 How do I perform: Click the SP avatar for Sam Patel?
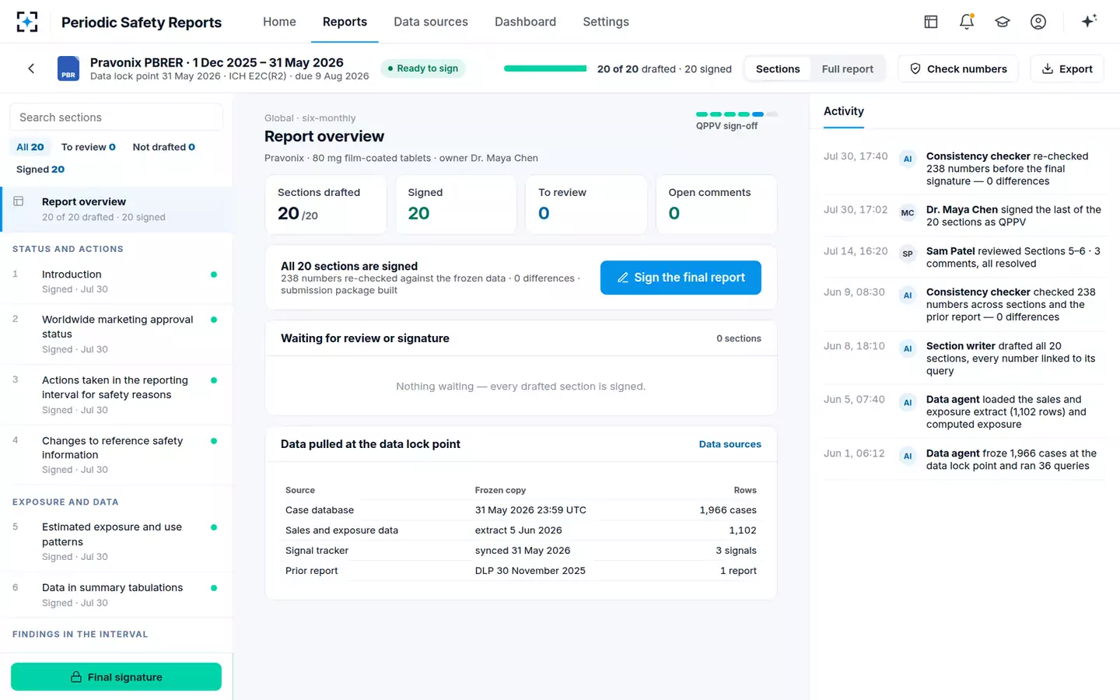(x=907, y=254)
